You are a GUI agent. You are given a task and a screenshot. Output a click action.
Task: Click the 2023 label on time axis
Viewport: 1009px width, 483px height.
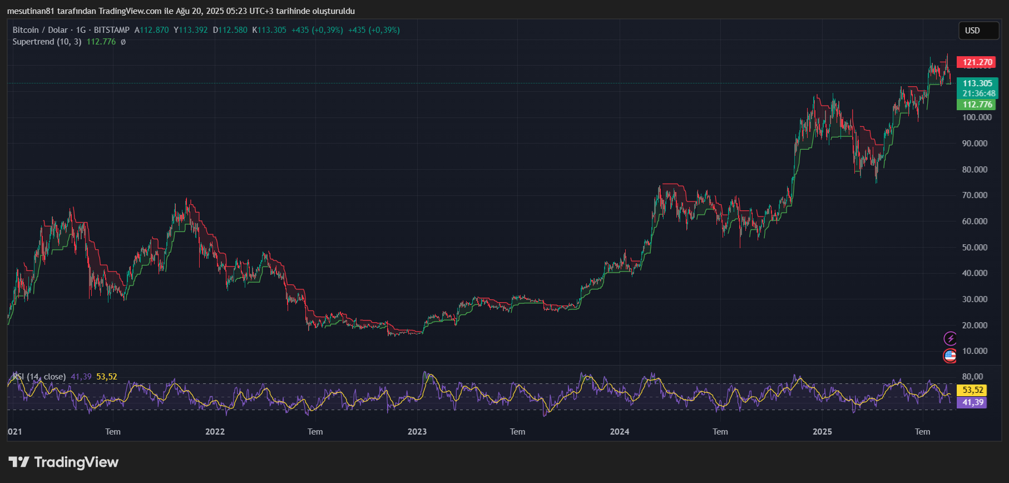(417, 432)
